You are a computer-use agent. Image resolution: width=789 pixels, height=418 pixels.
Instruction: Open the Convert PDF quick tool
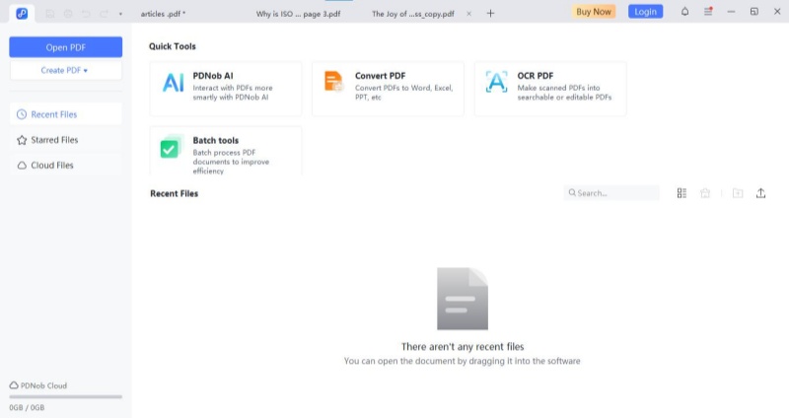(388, 89)
